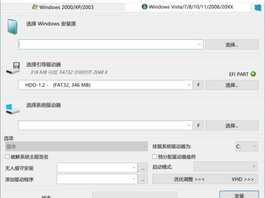The height and width of the screenshot is (198, 265).
Task: Click 选择... button for system drive
Action: click(x=232, y=125)
